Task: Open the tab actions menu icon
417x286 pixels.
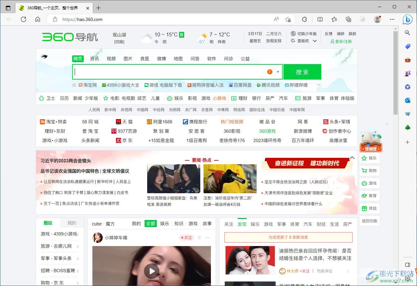Action: click(x=8, y=8)
